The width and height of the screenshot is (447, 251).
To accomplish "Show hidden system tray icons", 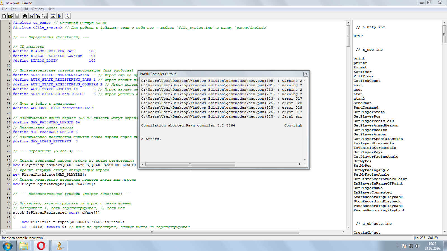I will (x=397, y=246).
